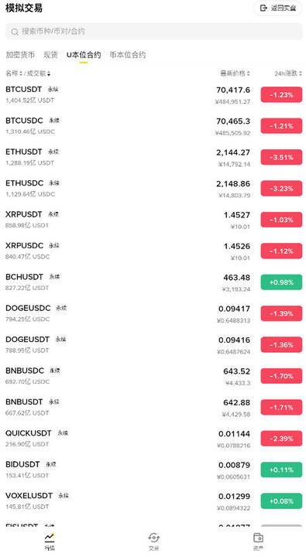Click the exit icon in 返回实盘
306x557 pixels.
click(263, 8)
